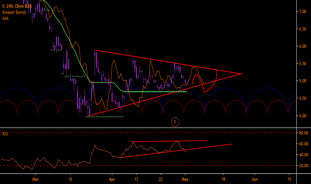
Task: Click the 5.50 price axis label
Action: (x=303, y=64)
